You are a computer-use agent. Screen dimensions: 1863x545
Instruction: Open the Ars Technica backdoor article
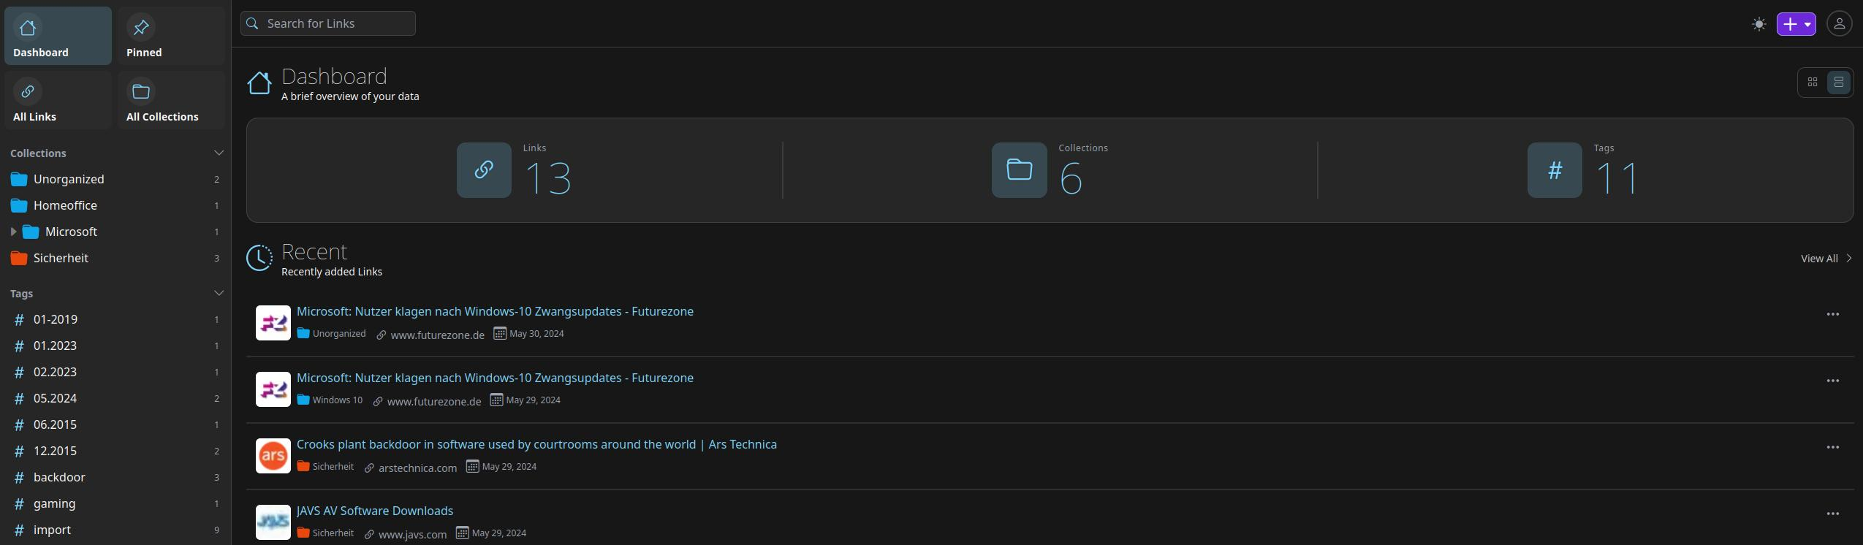(536, 444)
